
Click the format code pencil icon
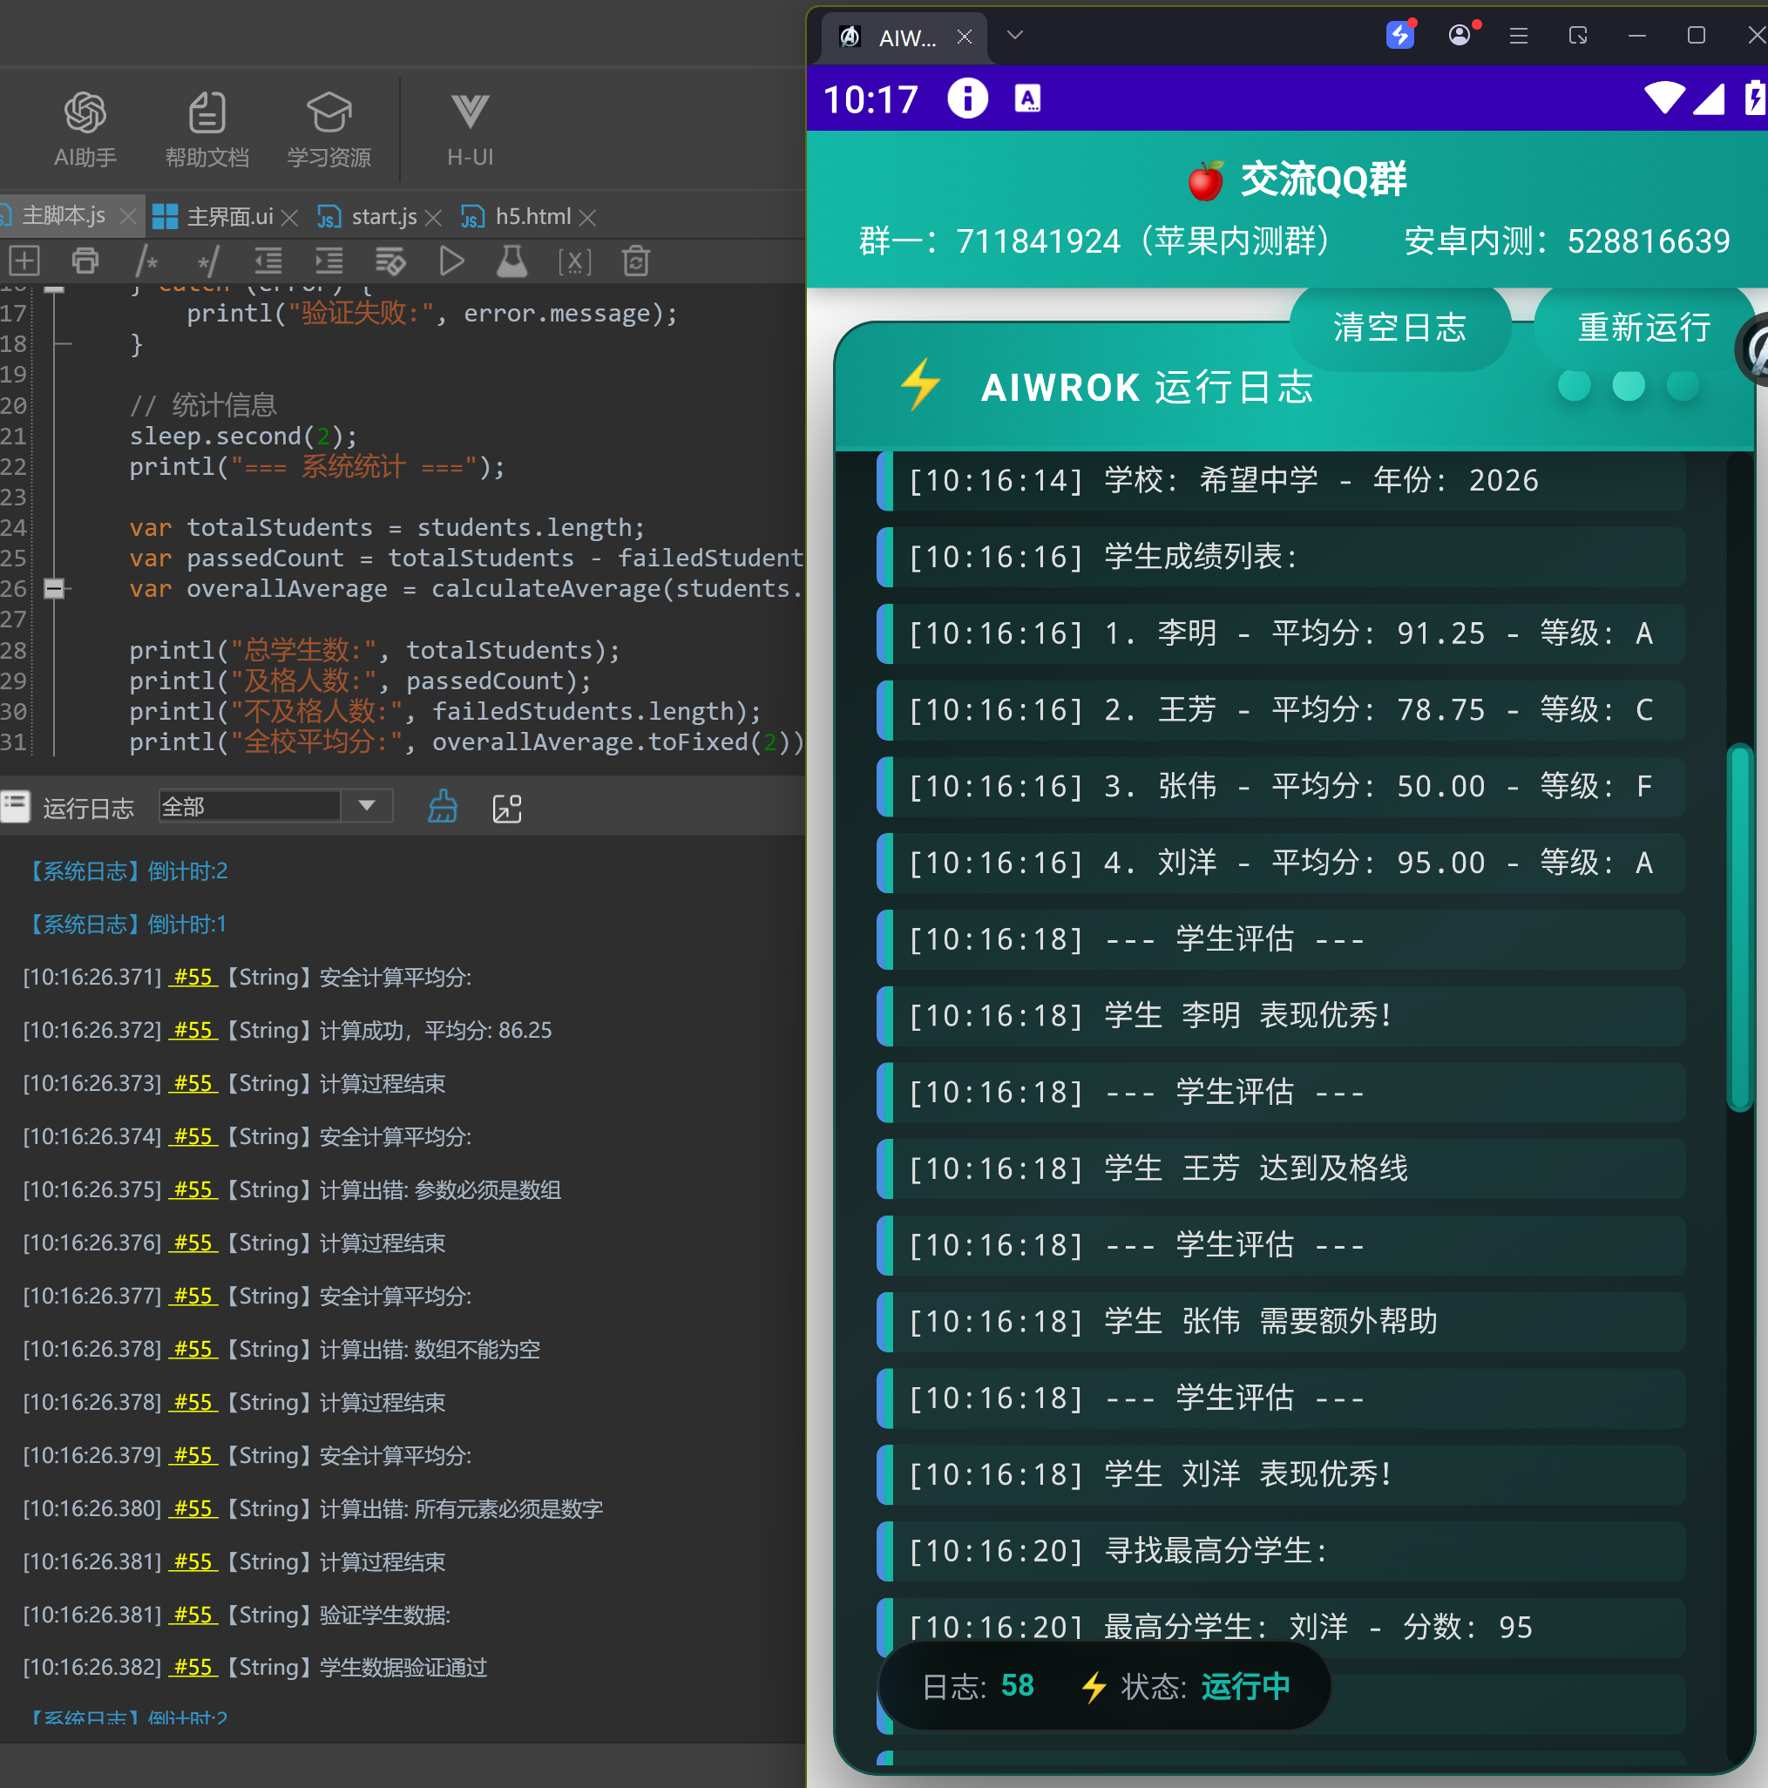tap(390, 261)
